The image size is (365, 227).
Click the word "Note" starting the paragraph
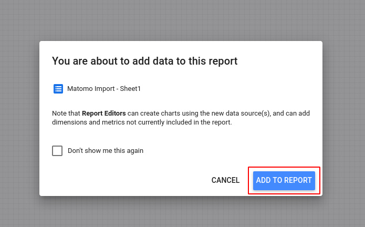[59, 113]
